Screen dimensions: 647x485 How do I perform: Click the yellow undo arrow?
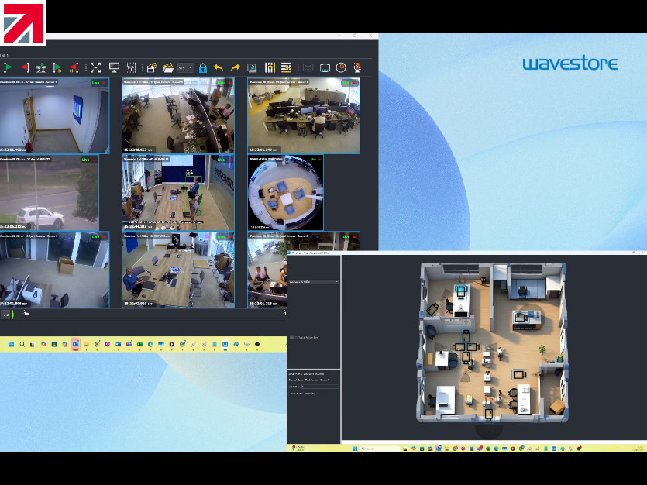[219, 68]
